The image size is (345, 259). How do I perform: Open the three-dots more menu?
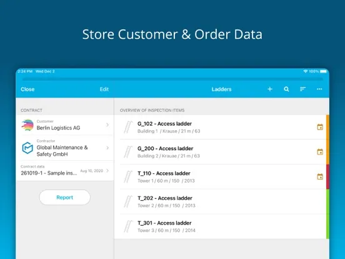click(319, 89)
